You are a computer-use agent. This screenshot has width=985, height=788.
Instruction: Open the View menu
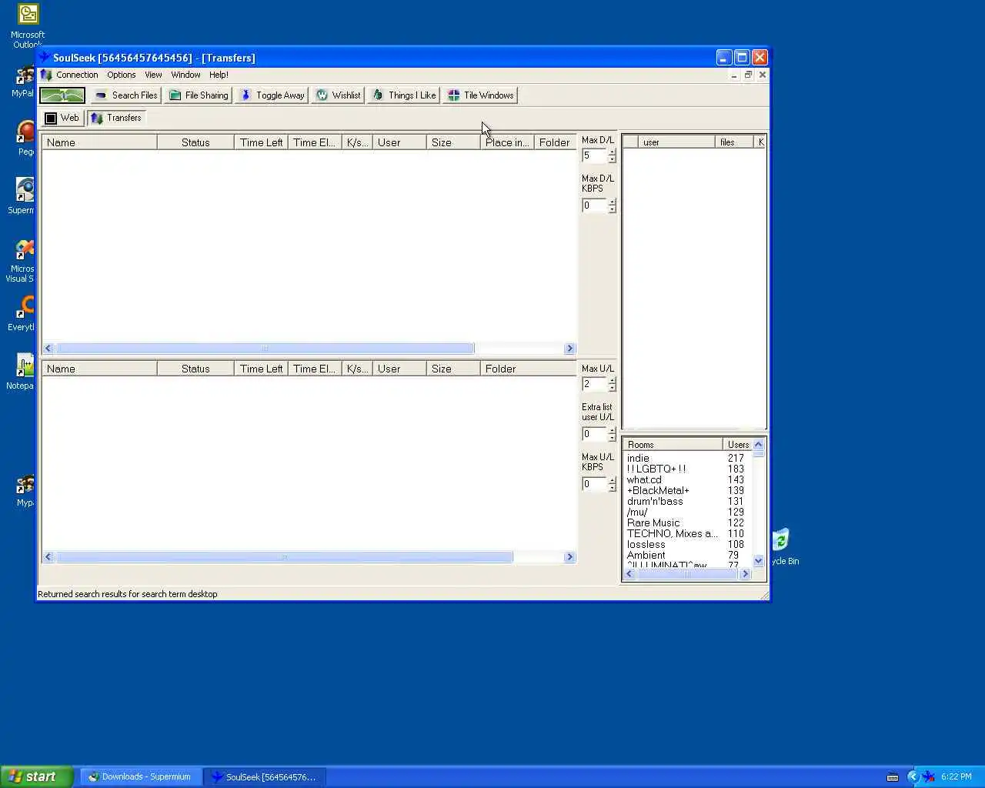[x=153, y=75]
